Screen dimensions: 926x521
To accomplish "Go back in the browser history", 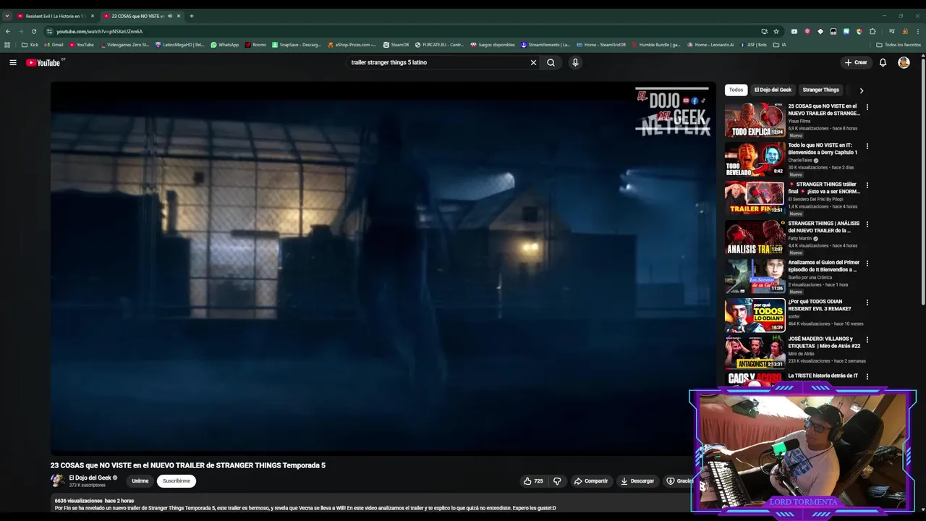I will [x=7, y=31].
